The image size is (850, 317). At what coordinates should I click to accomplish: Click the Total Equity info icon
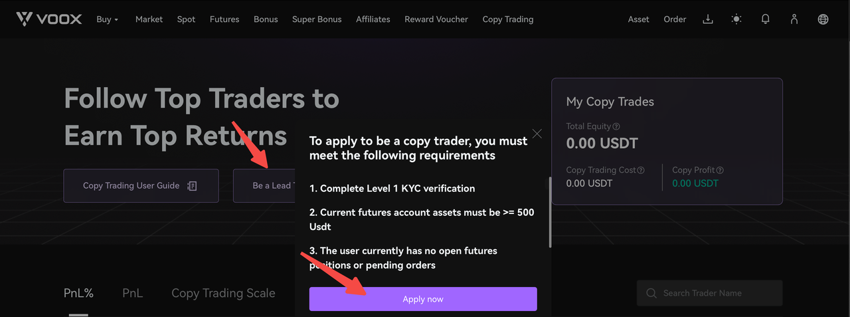[616, 126]
